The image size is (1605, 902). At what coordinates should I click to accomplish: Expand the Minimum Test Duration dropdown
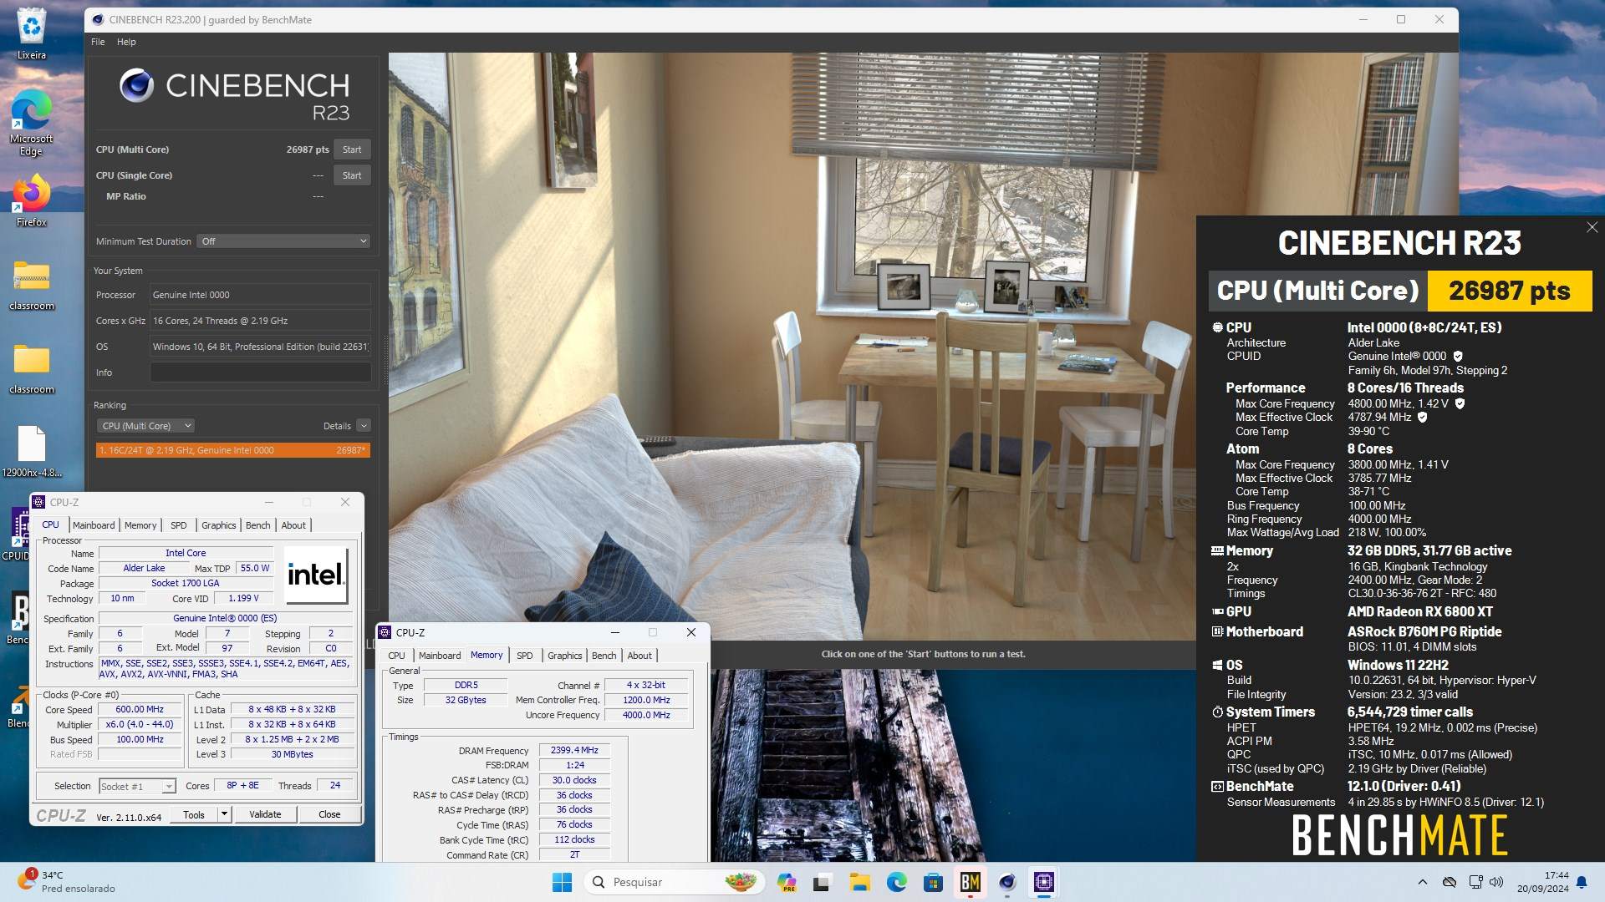tap(283, 241)
